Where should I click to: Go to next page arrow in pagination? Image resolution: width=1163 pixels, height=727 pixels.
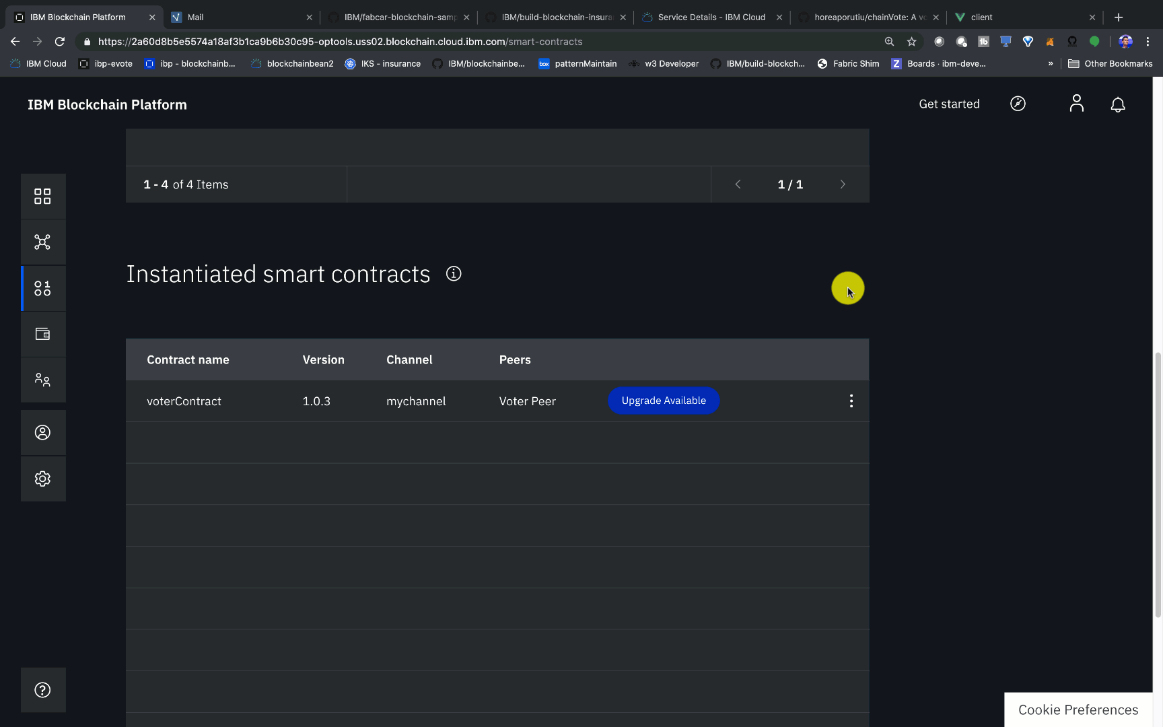click(843, 184)
